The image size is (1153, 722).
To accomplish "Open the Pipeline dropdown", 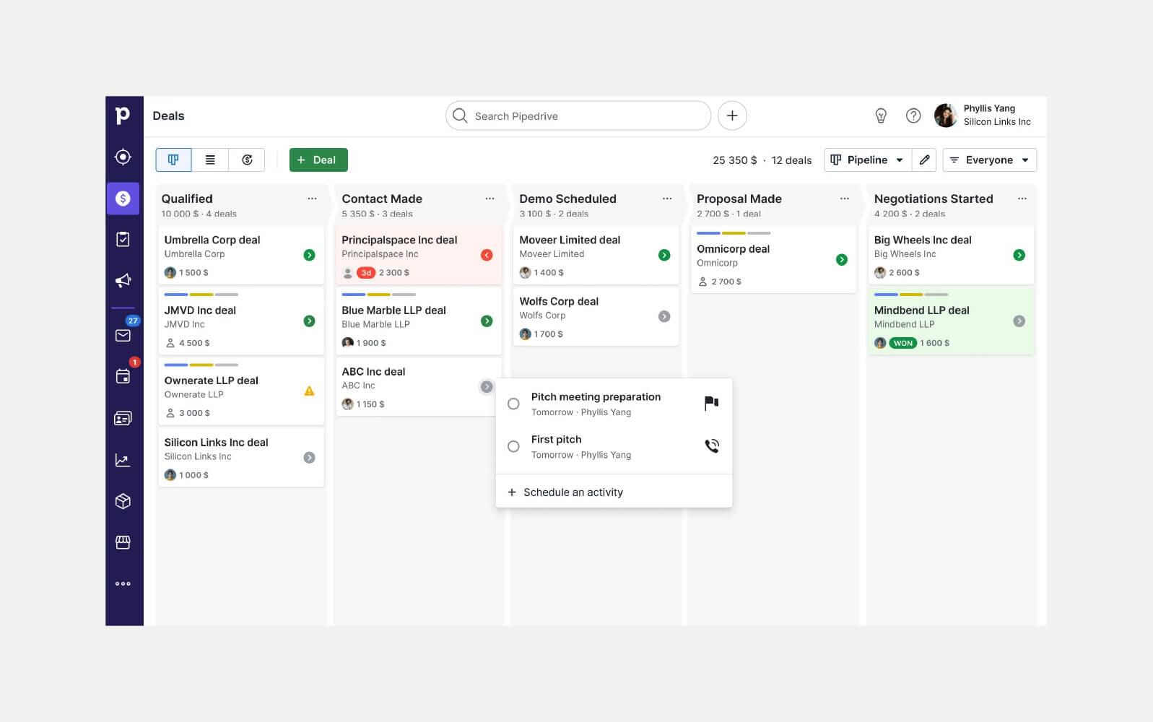I will pyautogui.click(x=868, y=160).
